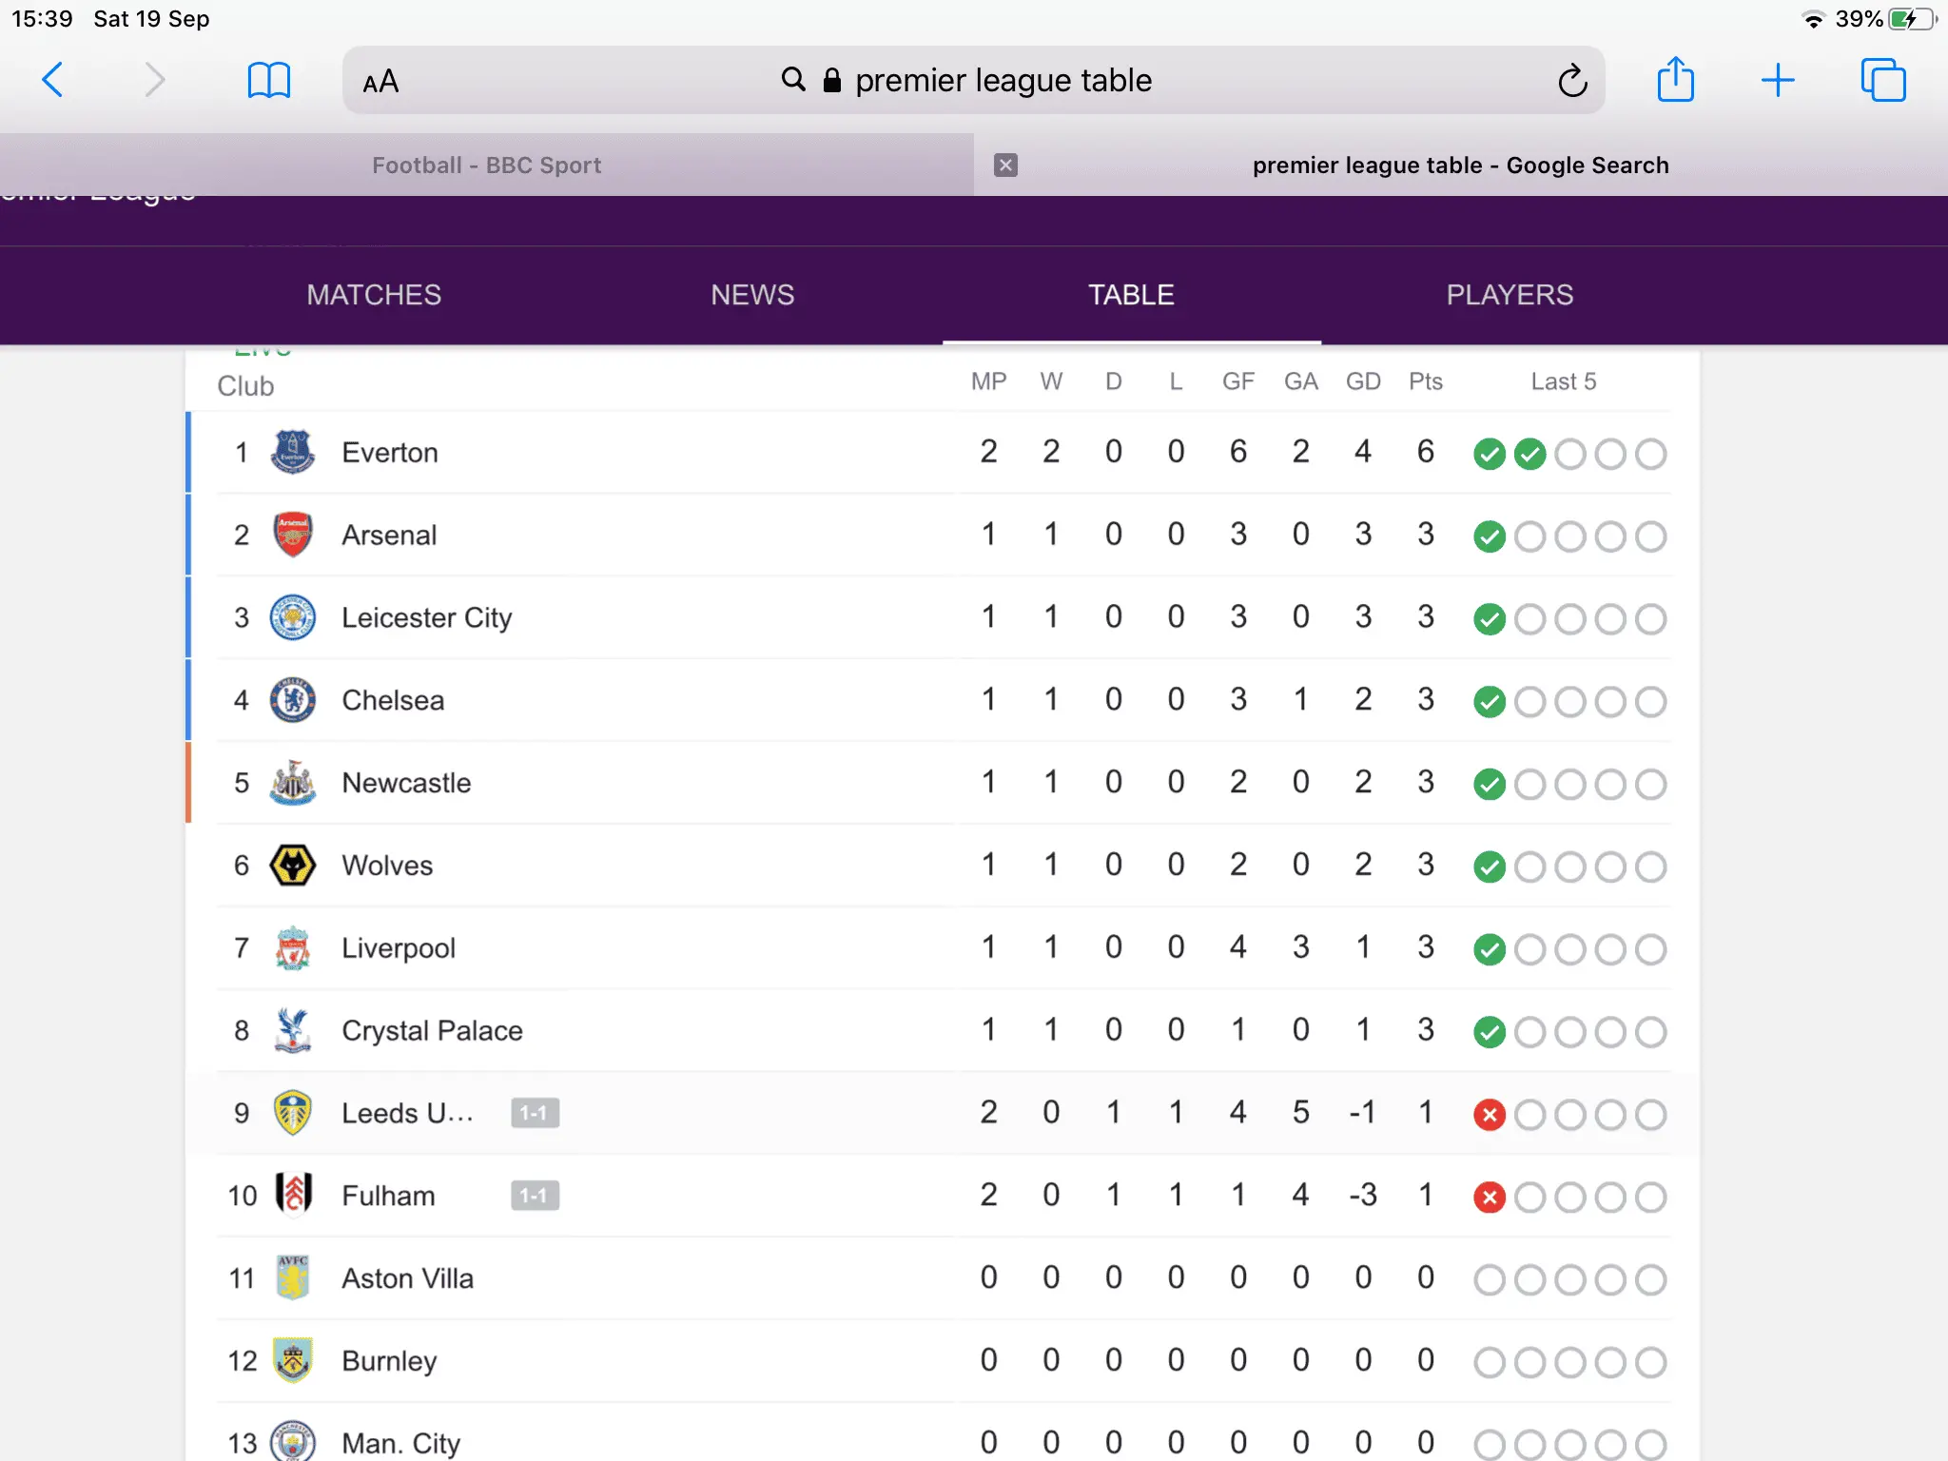Viewport: 1948px width, 1461px height.
Task: Click the Everton club crest
Action: 293,453
